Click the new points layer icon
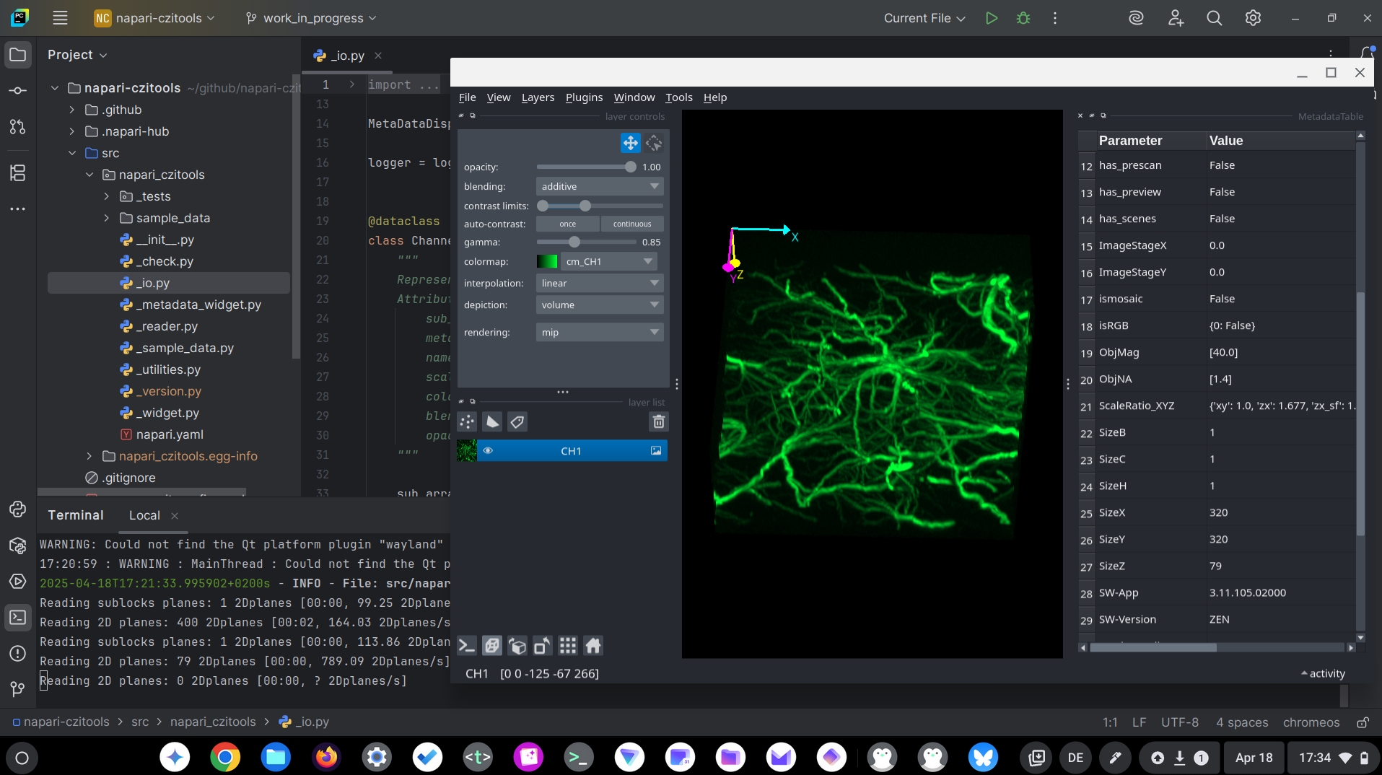This screenshot has height=775, width=1382. [x=467, y=422]
